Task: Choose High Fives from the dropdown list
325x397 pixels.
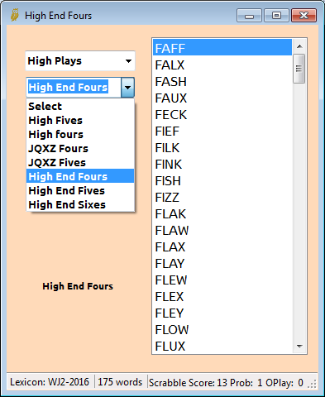Action: click(80, 120)
